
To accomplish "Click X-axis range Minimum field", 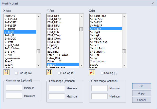I will [x=14, y=88].
